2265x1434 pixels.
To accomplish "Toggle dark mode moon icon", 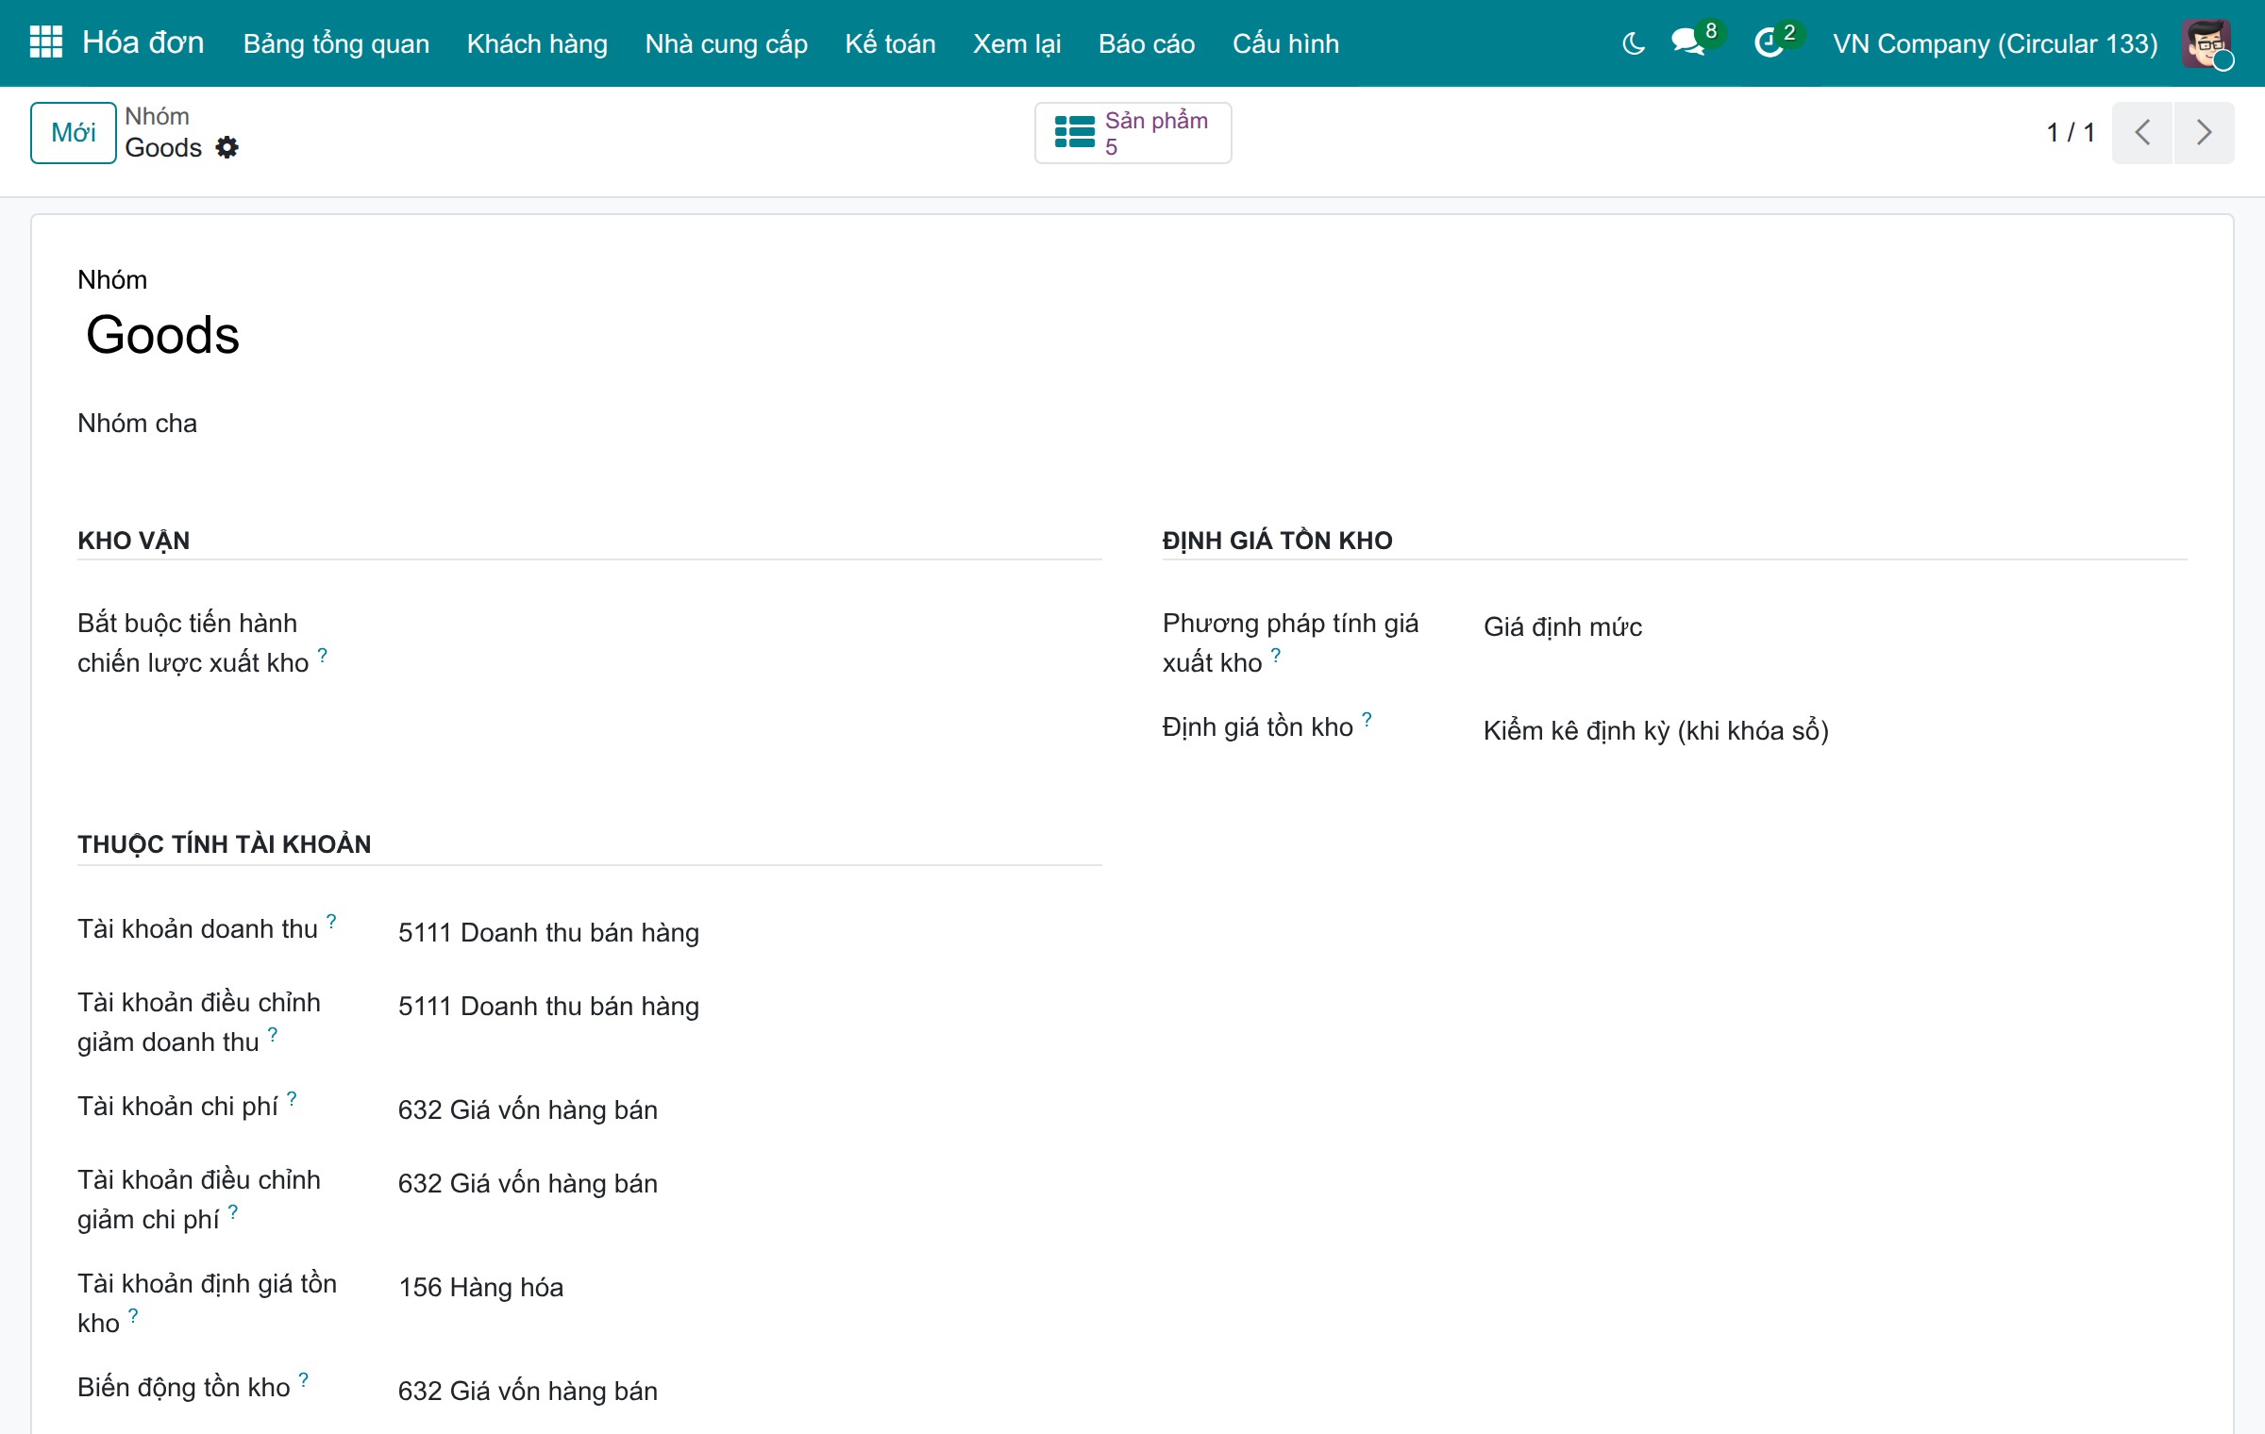I will tap(1634, 43).
